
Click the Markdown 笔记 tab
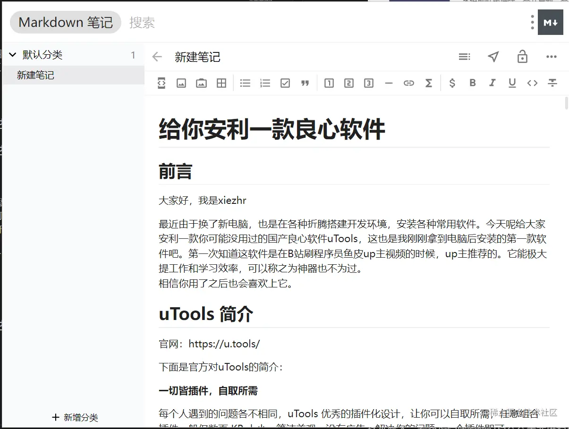coord(66,22)
